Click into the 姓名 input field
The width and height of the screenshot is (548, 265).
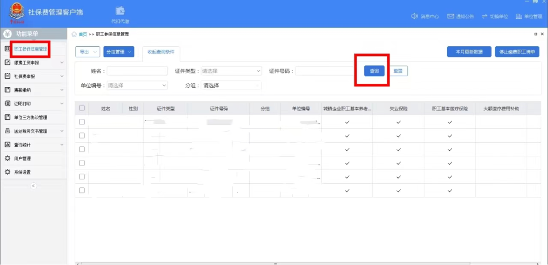(138, 71)
